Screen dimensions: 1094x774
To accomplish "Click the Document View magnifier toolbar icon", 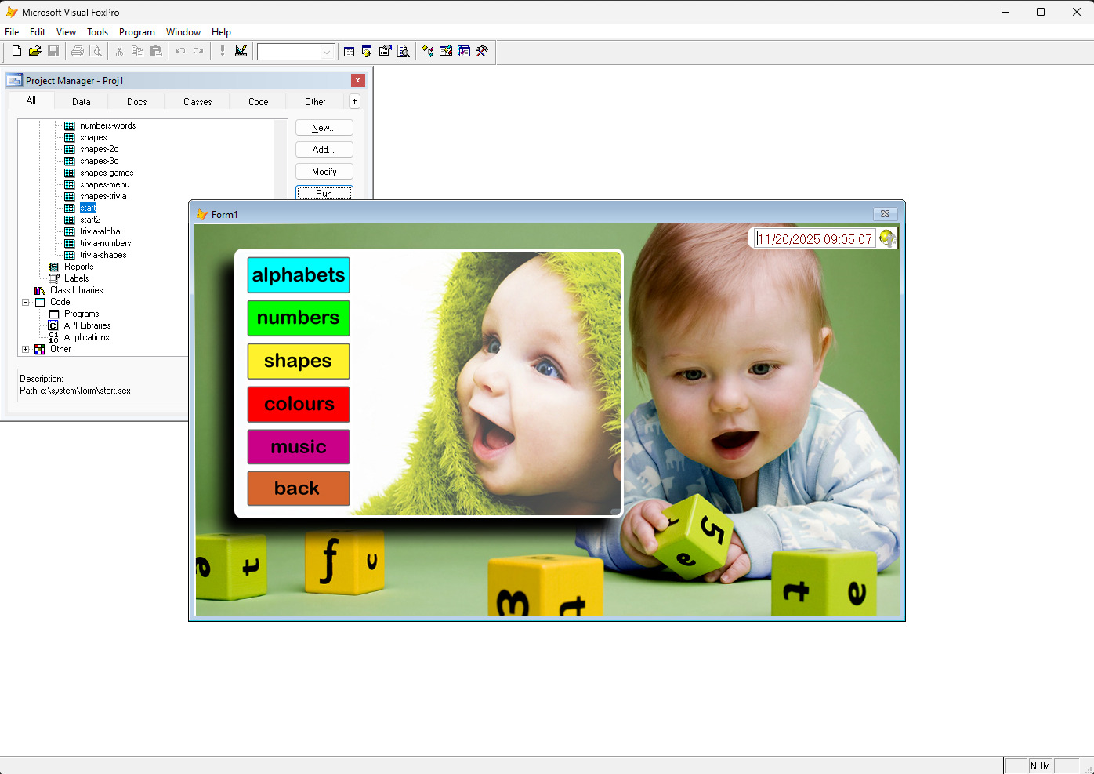I will click(404, 51).
